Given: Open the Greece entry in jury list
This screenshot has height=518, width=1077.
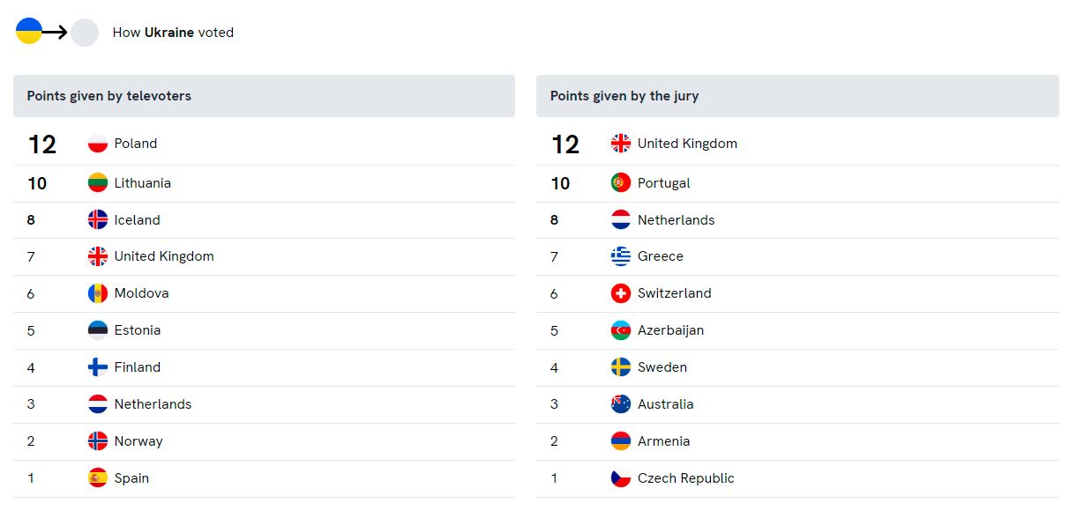Looking at the screenshot, I should pyautogui.click(x=661, y=256).
